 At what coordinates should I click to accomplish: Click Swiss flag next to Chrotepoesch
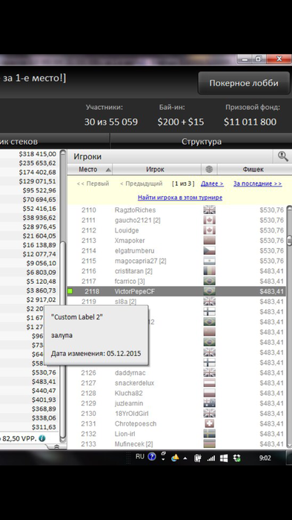pyautogui.click(x=209, y=424)
